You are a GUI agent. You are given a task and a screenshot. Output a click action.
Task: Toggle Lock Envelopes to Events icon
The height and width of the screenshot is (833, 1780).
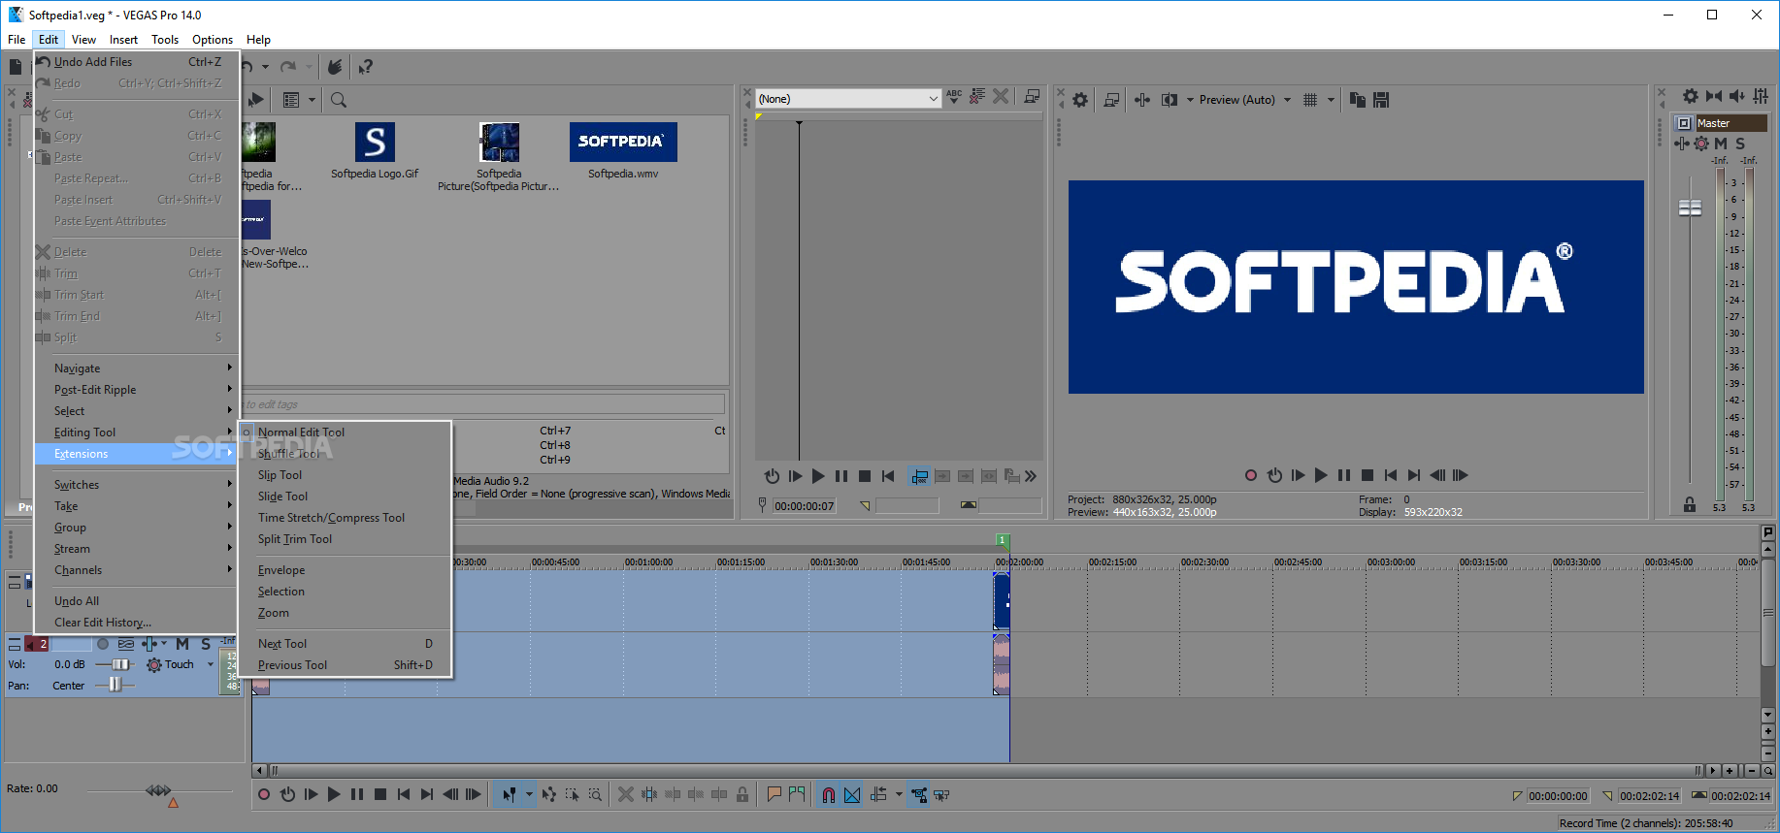(918, 794)
